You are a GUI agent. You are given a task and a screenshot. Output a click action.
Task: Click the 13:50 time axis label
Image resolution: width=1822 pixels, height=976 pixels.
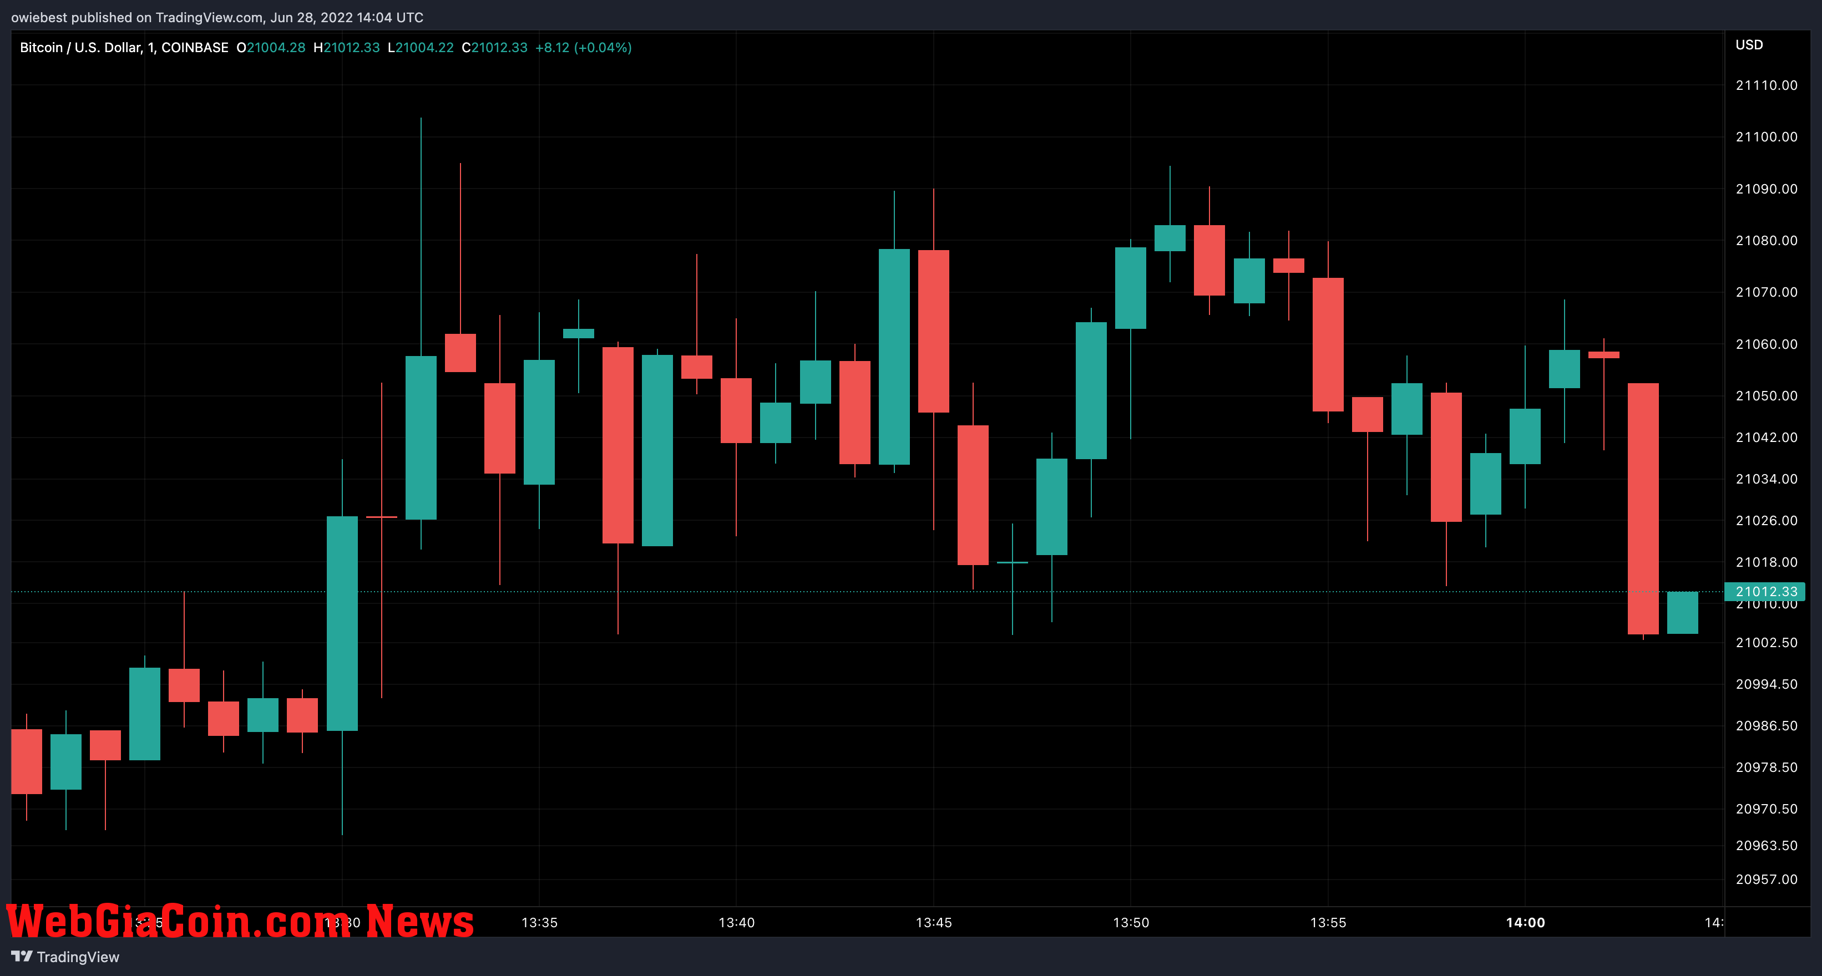(x=1131, y=922)
